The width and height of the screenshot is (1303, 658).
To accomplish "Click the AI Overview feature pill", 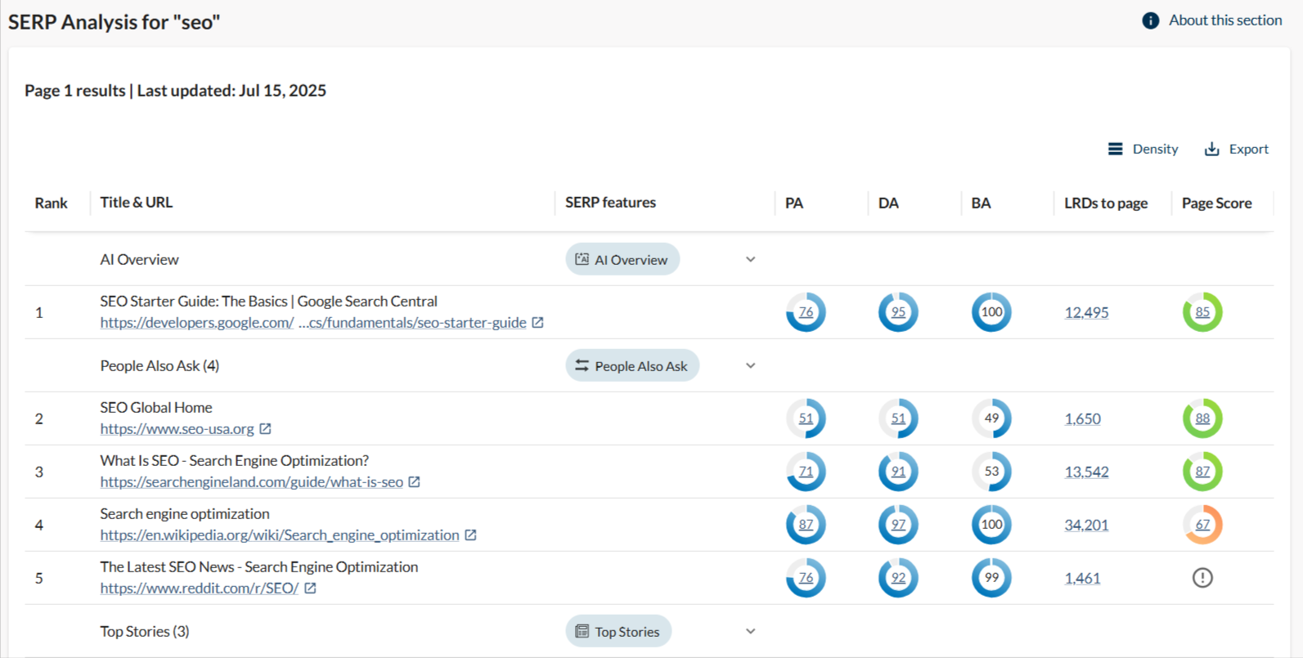I will pos(622,259).
